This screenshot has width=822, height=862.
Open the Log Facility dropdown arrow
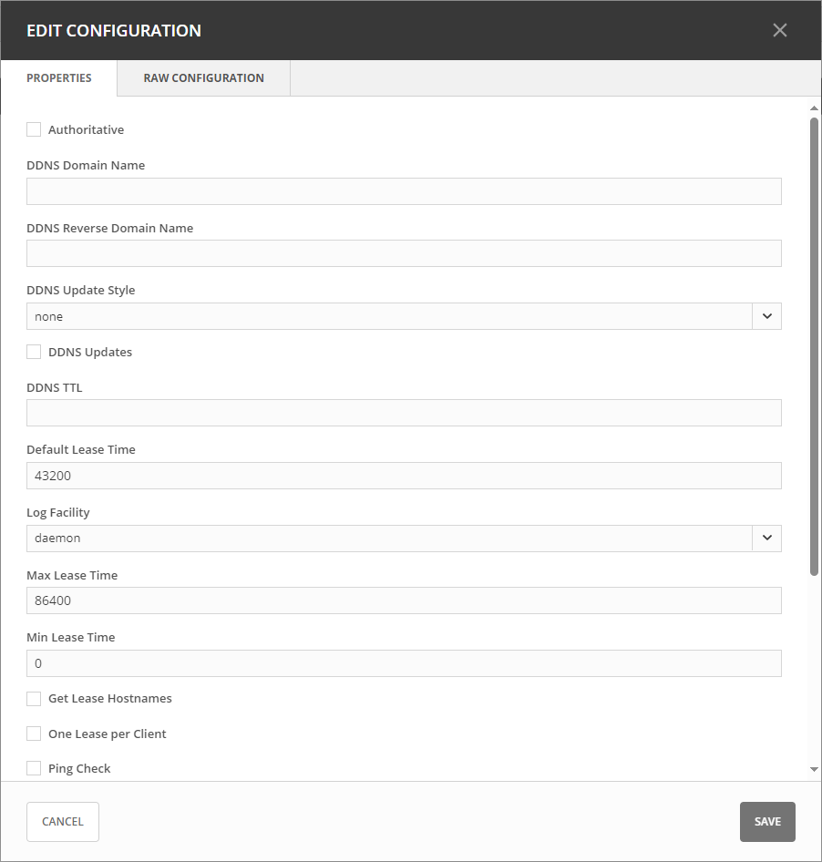(766, 539)
